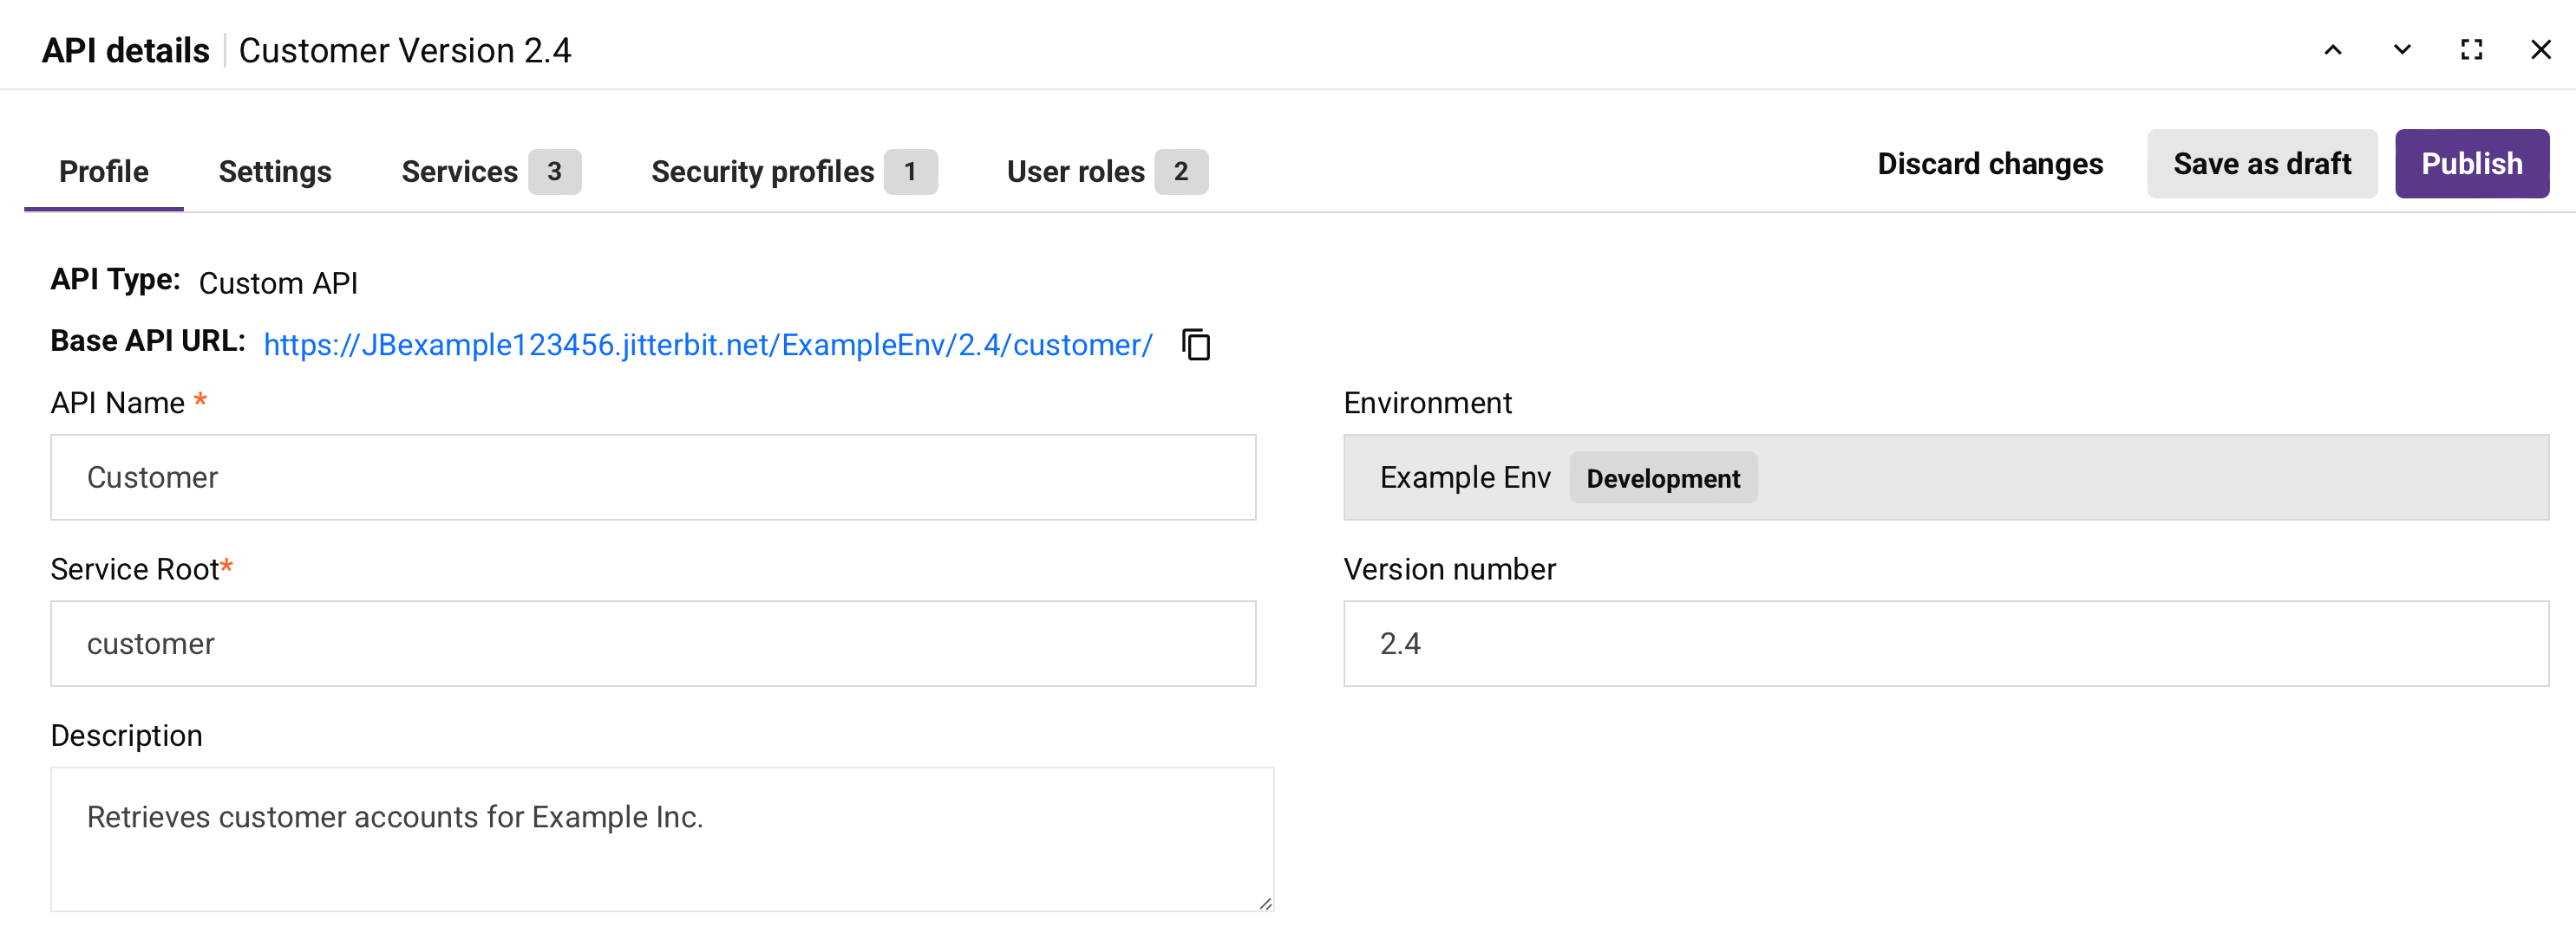Go to next API with down chevron
Screen dimensions: 2576x946
2401,50
